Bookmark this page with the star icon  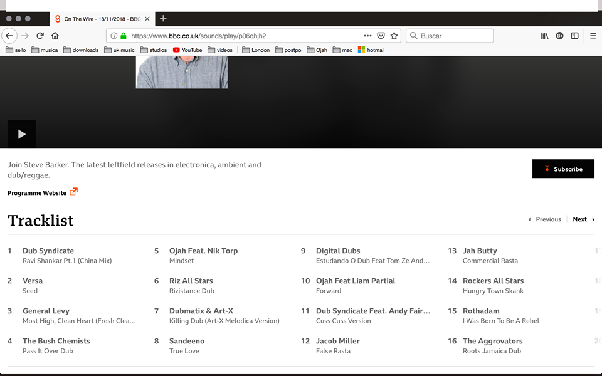coord(394,36)
